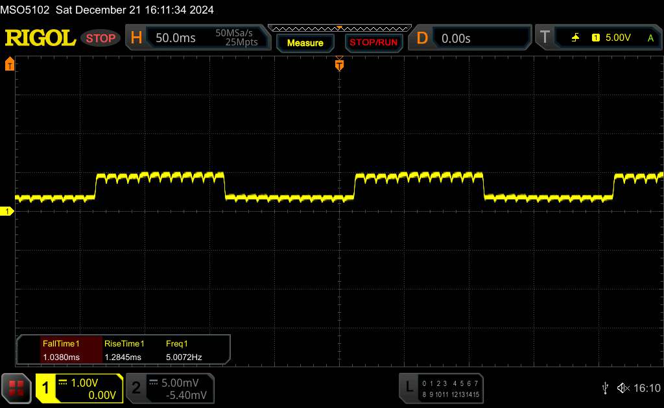Select the RiseTime1 measurement label

(x=124, y=344)
